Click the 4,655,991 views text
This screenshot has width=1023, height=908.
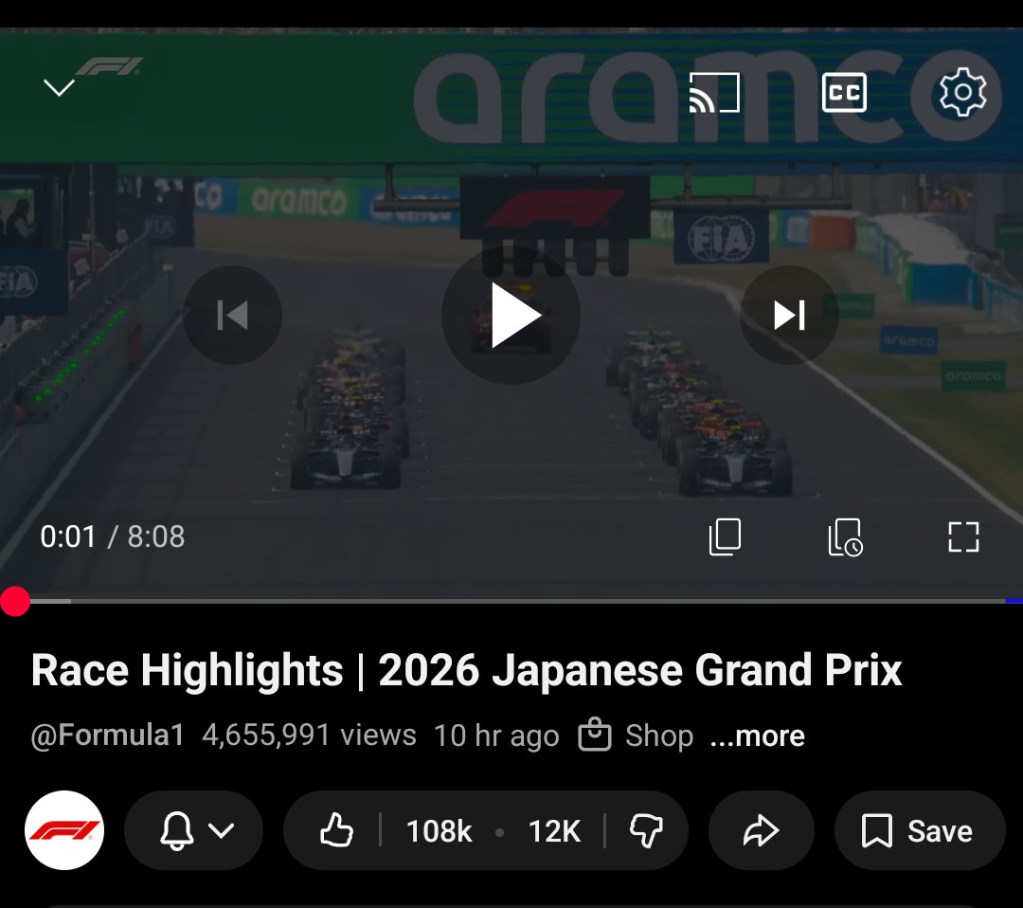pyautogui.click(x=309, y=735)
